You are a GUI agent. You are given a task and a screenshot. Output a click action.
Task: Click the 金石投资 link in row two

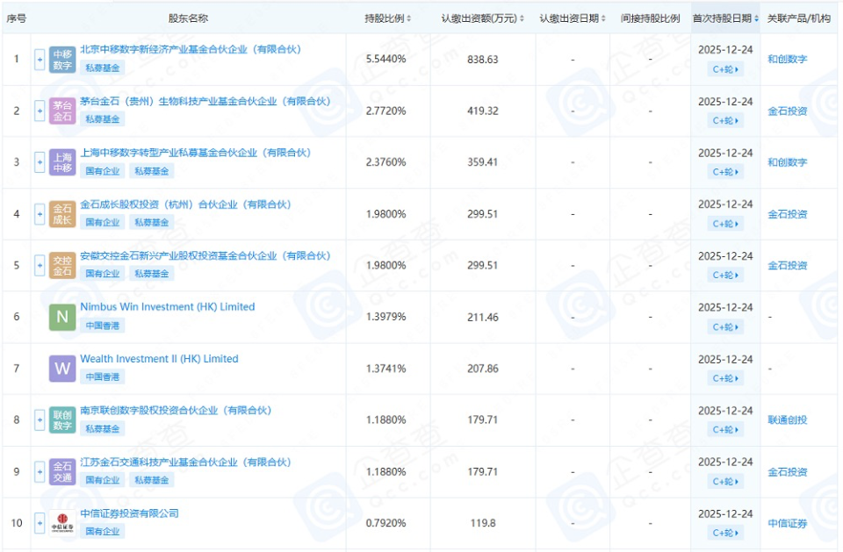pyautogui.click(x=789, y=110)
